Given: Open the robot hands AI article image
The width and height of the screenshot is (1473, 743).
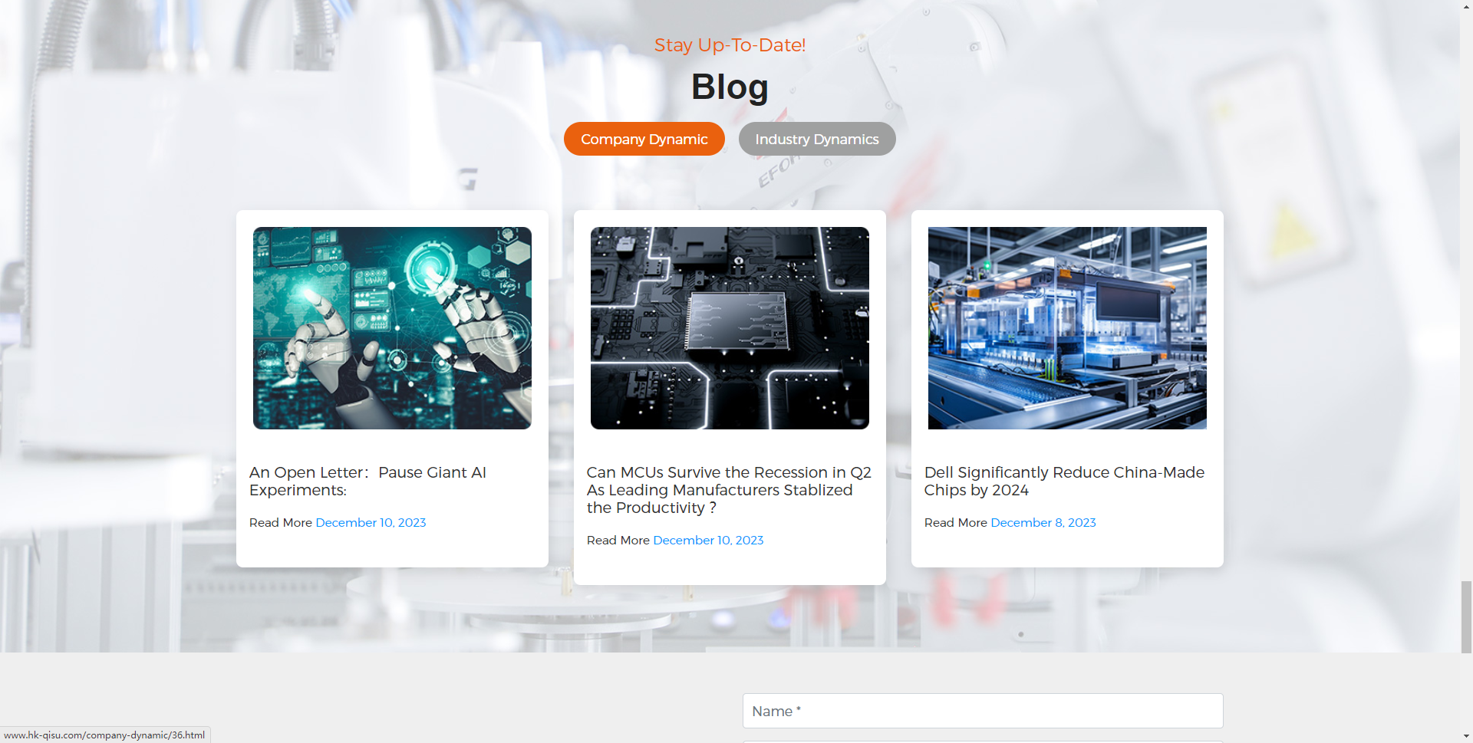Looking at the screenshot, I should pos(392,327).
